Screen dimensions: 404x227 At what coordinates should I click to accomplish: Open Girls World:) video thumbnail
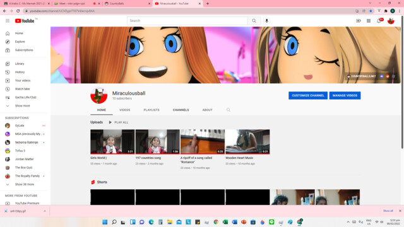[112, 142]
